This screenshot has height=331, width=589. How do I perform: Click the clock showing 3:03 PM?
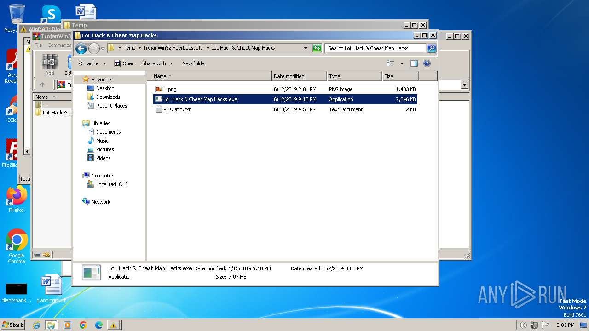[565, 325]
